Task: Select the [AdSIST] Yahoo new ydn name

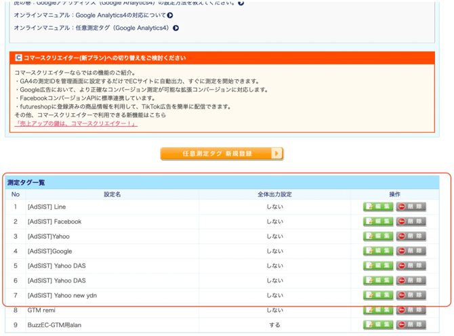Action: click(x=62, y=295)
